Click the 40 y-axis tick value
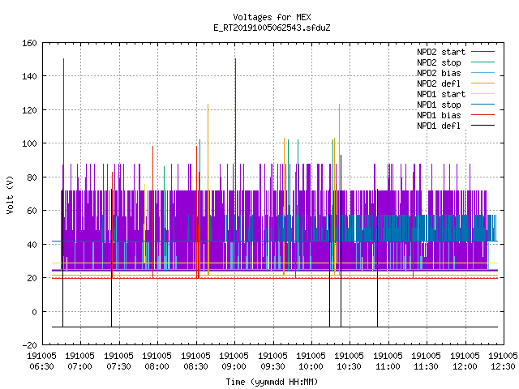 pyautogui.click(x=32, y=245)
